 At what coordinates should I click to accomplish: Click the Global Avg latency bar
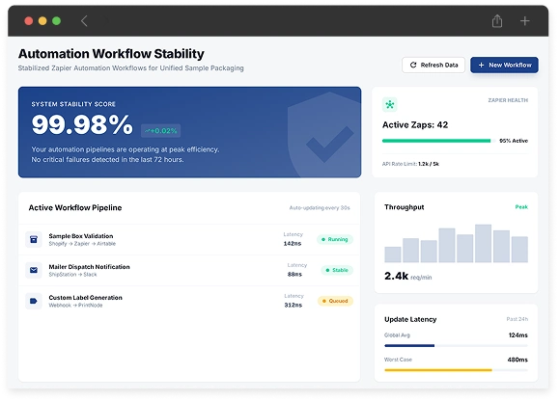(456, 345)
